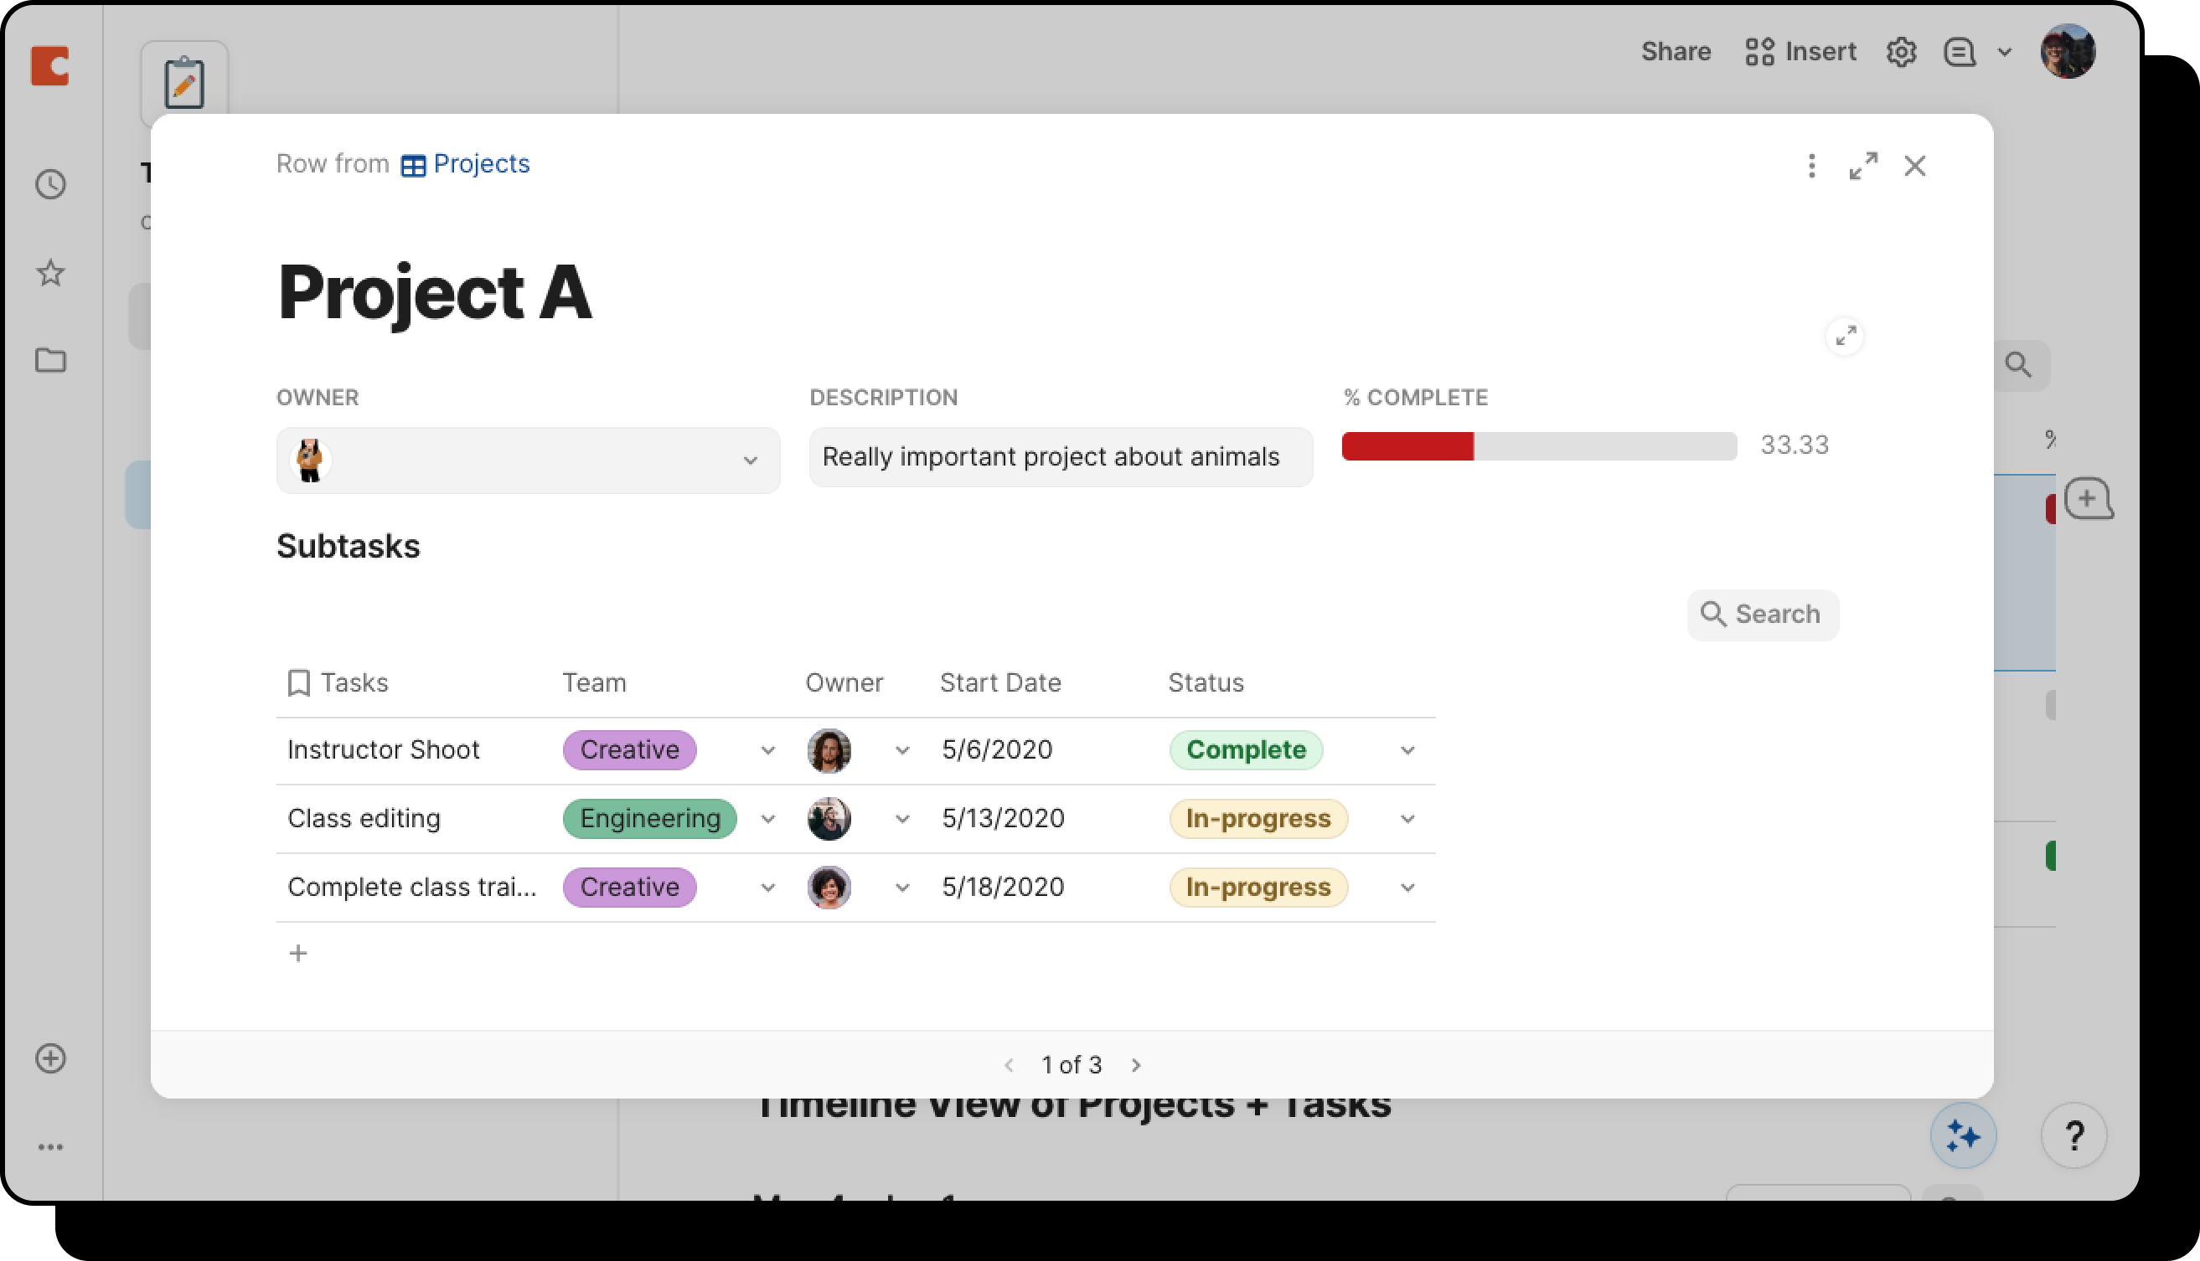Open starred items in sidebar
2200x1261 pixels.
click(x=50, y=273)
